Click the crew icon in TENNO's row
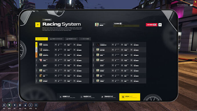197x111 pixels. click(x=131, y=81)
